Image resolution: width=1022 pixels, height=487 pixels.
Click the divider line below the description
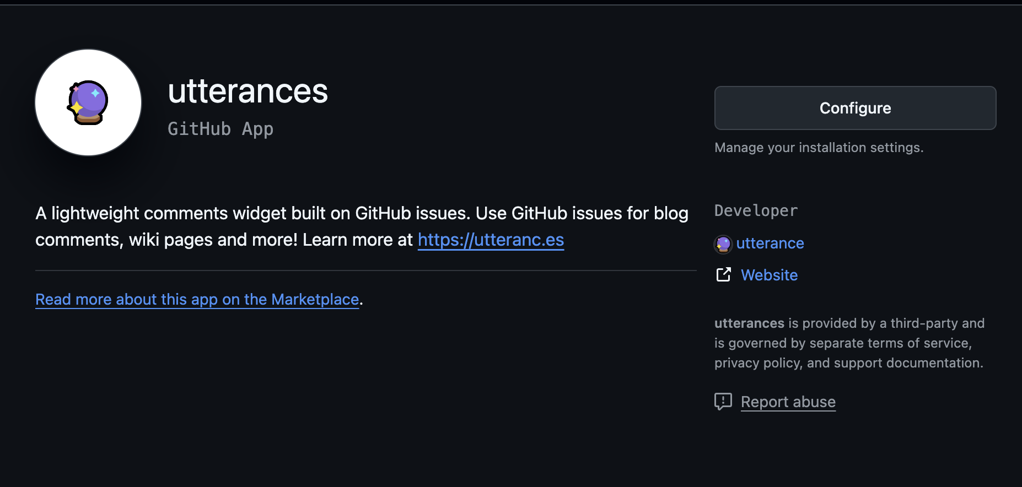(x=365, y=270)
